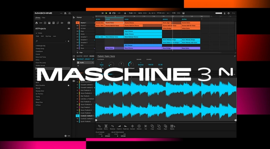Switch to the Files tab
270x149 pixels.
[x=44, y=18]
